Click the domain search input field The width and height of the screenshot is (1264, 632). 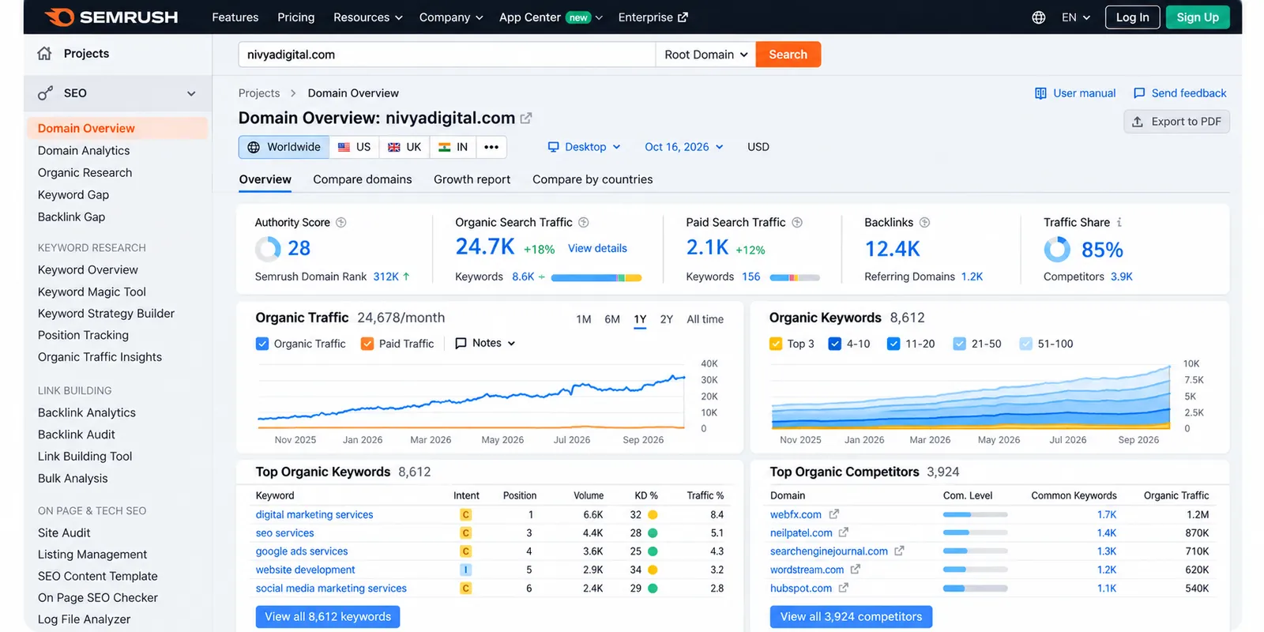click(x=447, y=55)
